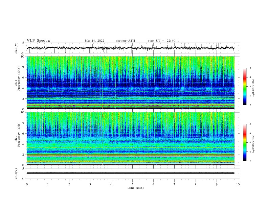Screen dimensions: 268x207
Task: Click the "-7" tick on ch.1 colorbar
Action: pos(249,105)
